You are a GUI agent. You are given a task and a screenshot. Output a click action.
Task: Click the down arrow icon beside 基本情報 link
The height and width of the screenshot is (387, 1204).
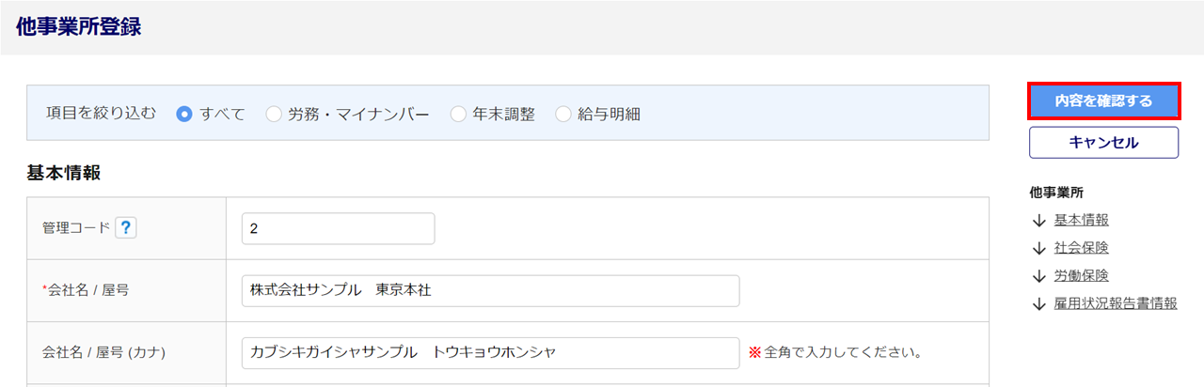click(1038, 221)
